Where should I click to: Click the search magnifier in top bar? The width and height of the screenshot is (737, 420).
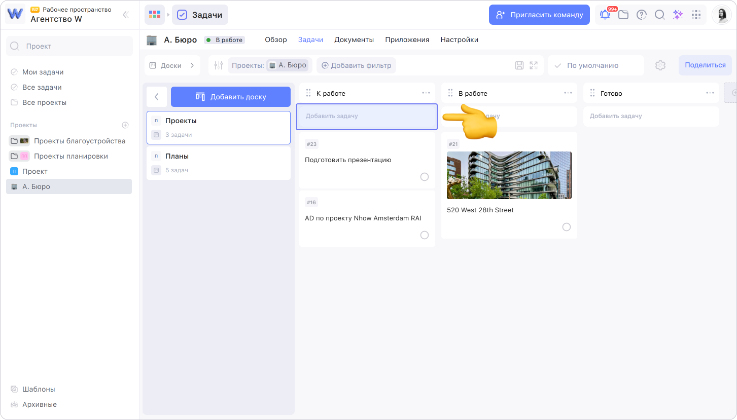pos(660,15)
